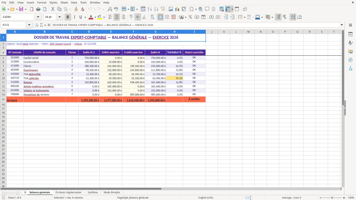Sort ascending button
Viewport: 356px width, 200px height.
(x=150, y=9)
